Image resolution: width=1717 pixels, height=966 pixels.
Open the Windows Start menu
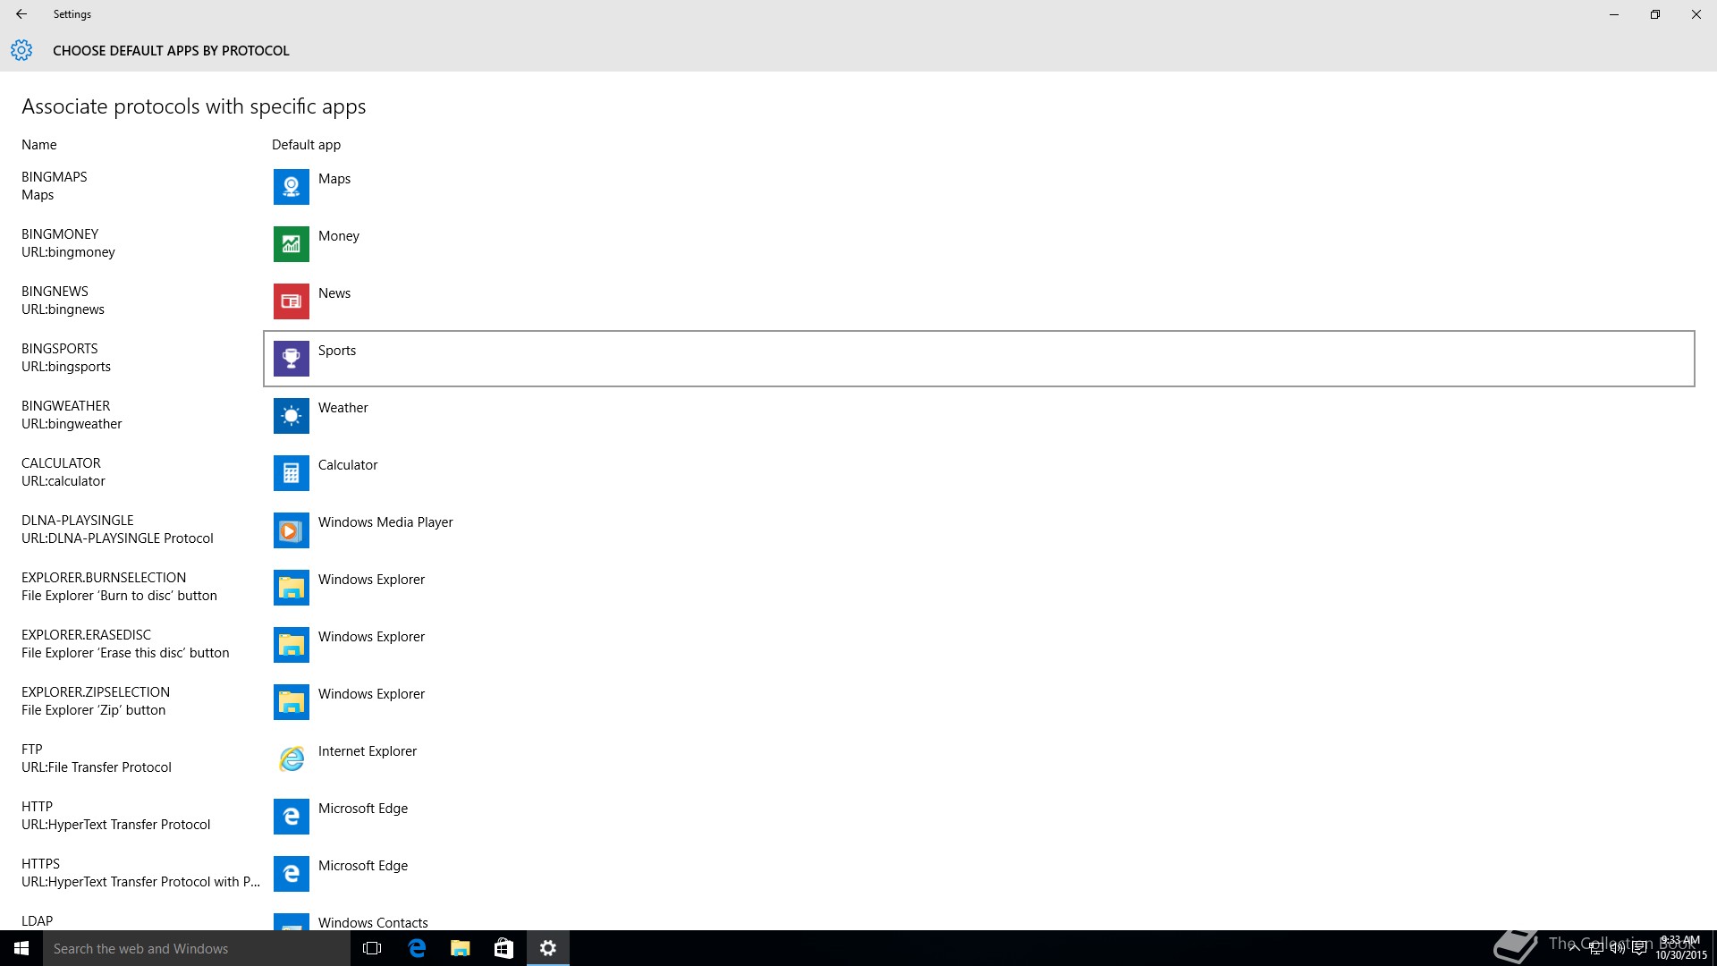21,948
